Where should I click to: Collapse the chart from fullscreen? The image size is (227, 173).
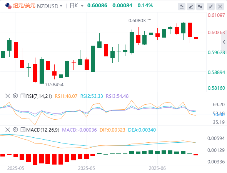click(211, 7)
